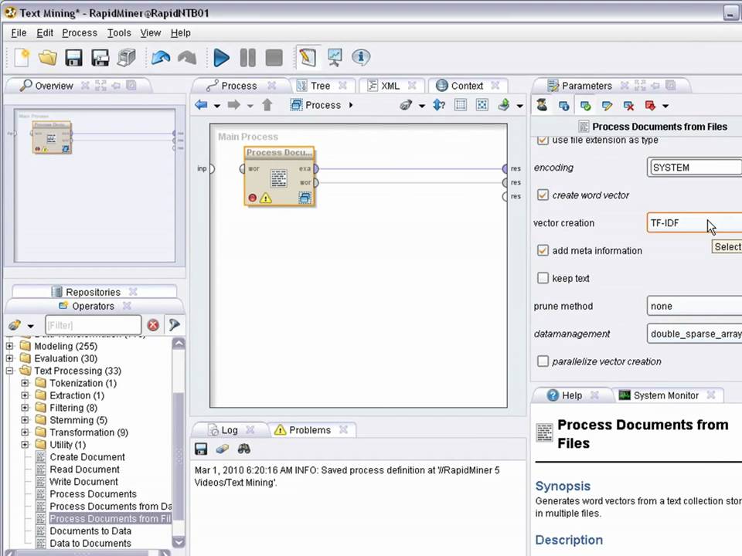Click the Save As icon
Image resolution: width=742 pixels, height=556 pixels.
click(100, 58)
